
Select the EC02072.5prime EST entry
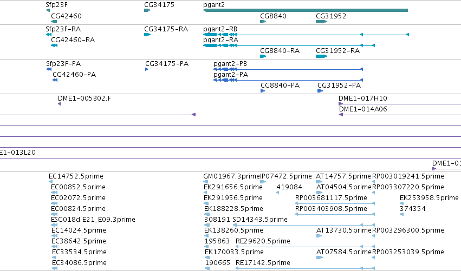[78, 198]
